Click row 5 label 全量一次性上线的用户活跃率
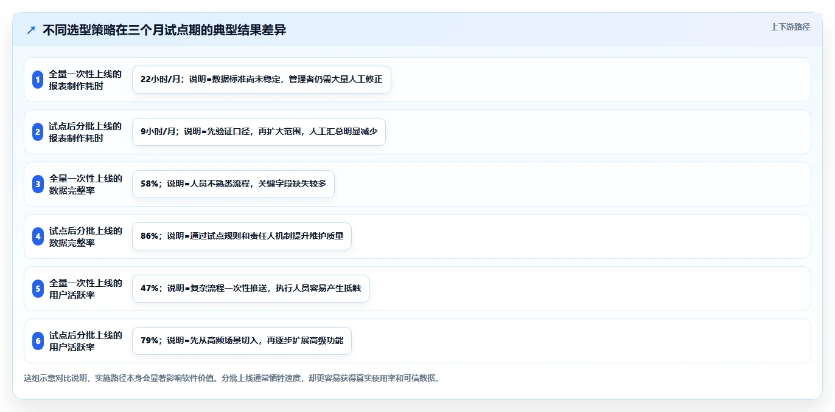The image size is (835, 412). 85,289
